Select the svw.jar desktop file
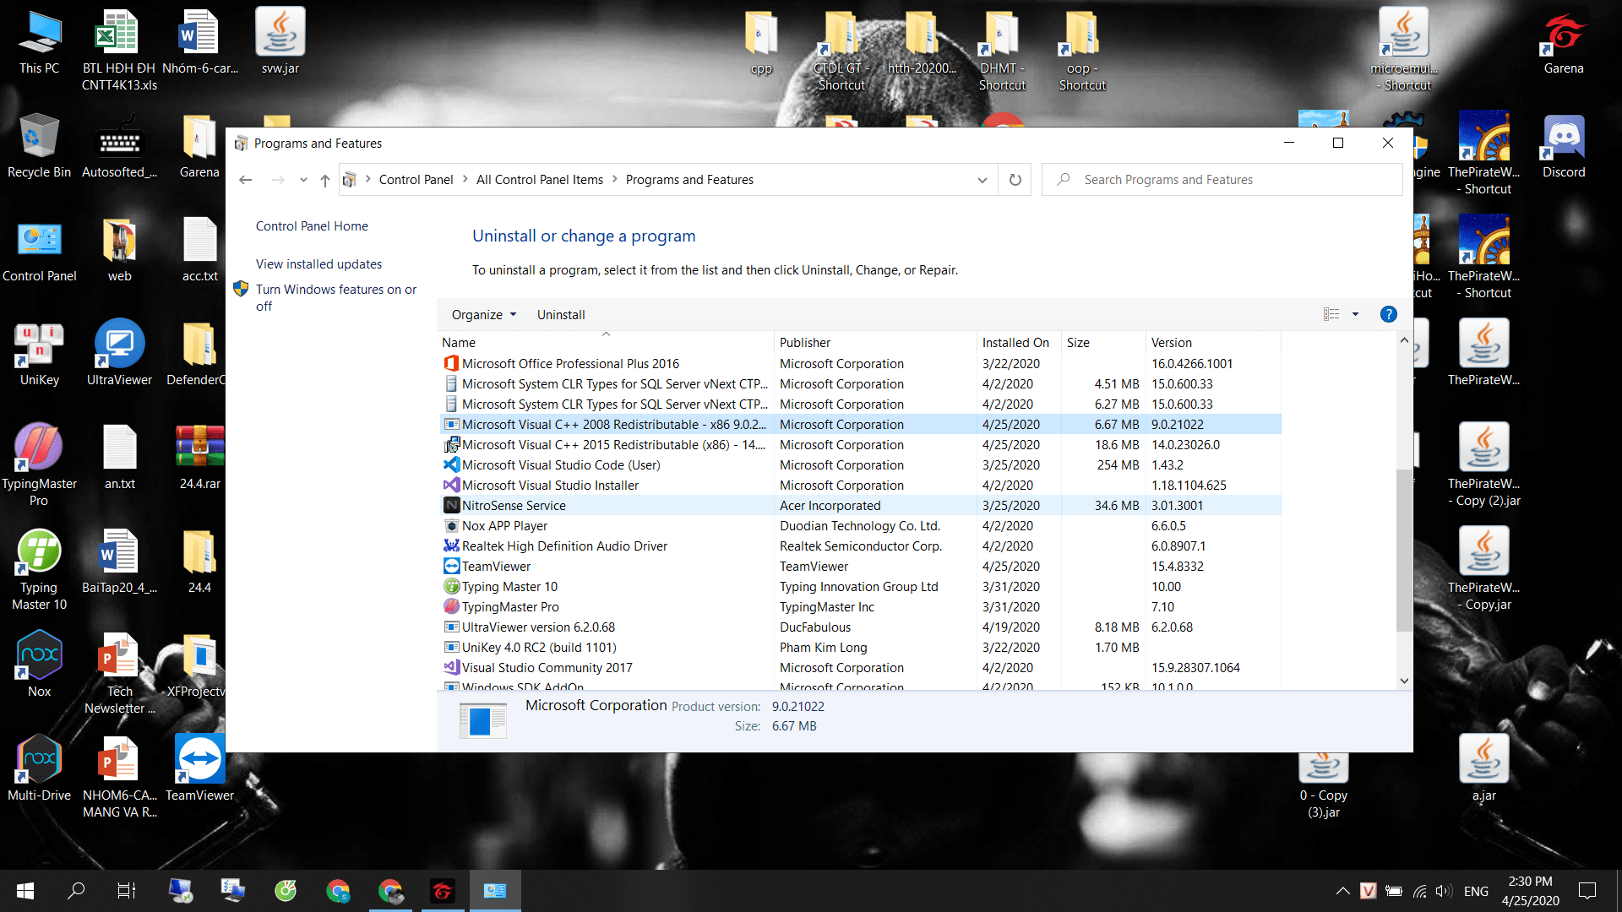The width and height of the screenshot is (1622, 912). tap(280, 42)
